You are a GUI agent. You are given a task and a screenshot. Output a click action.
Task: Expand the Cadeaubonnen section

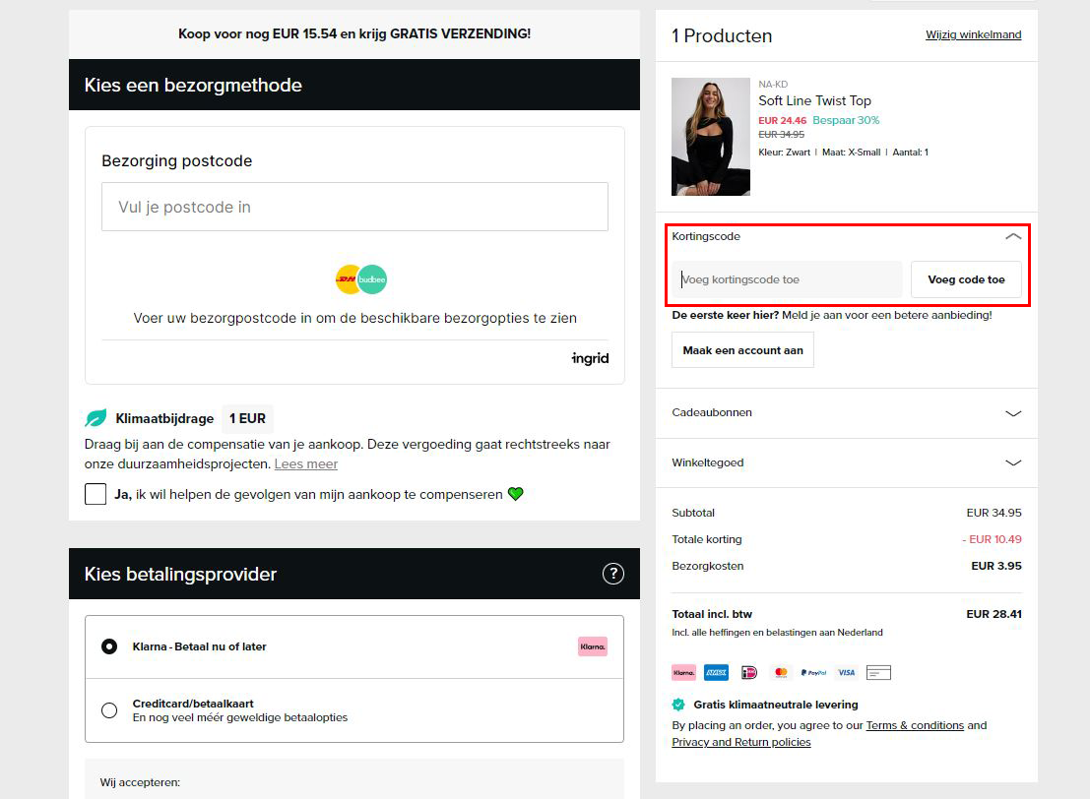coord(1012,413)
